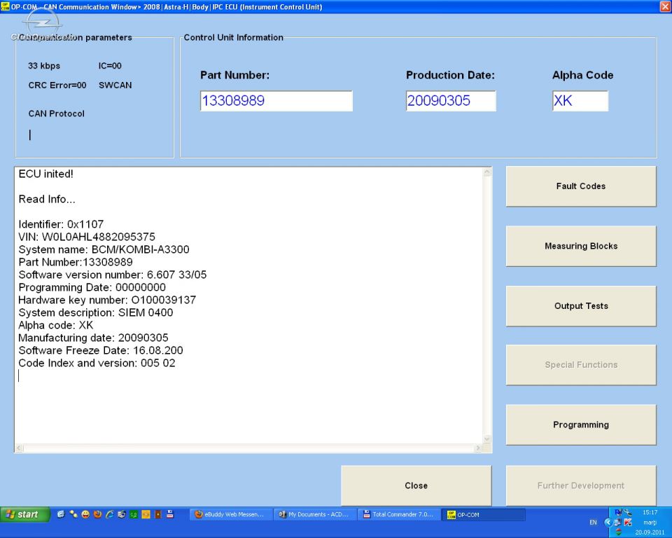The width and height of the screenshot is (672, 538).
Task: Click the 'CAN Protocol' label
Action: [x=56, y=113]
